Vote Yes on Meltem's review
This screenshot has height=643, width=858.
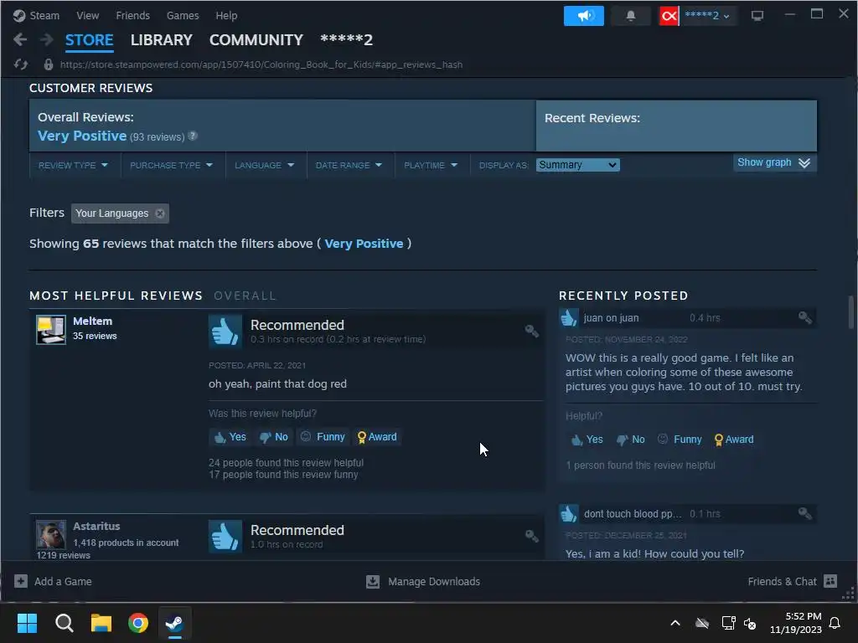coord(230,437)
